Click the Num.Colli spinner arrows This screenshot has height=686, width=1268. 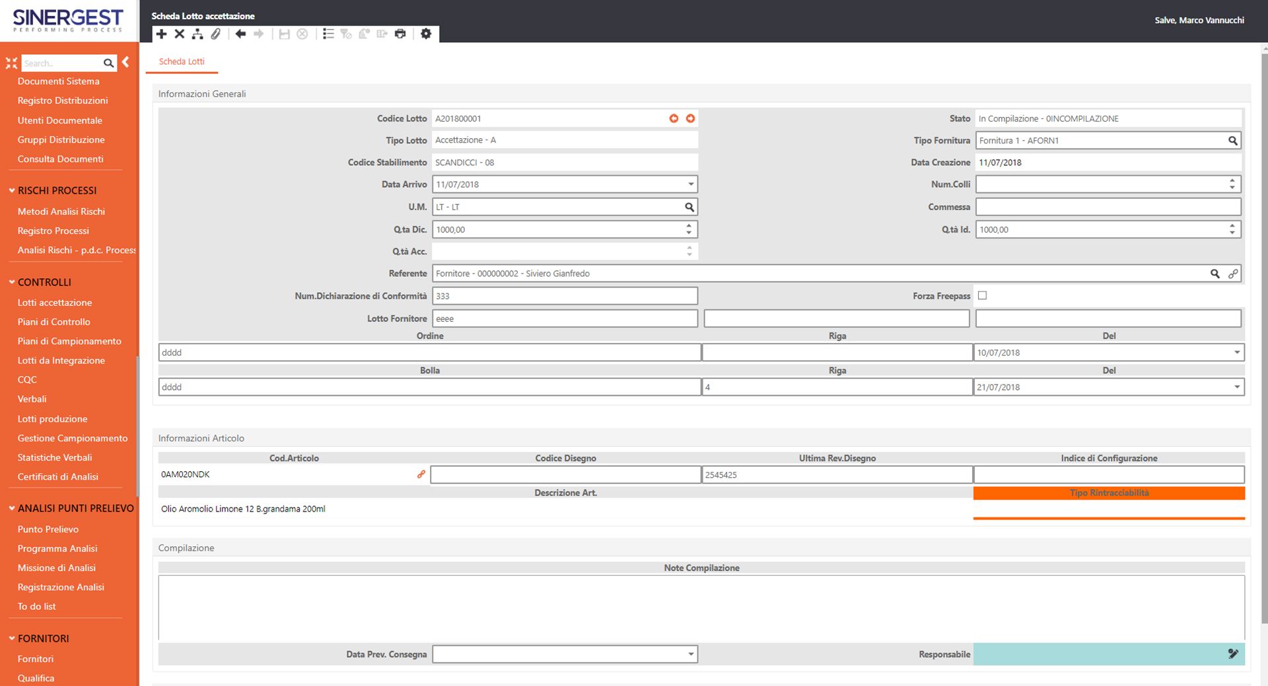coord(1232,184)
